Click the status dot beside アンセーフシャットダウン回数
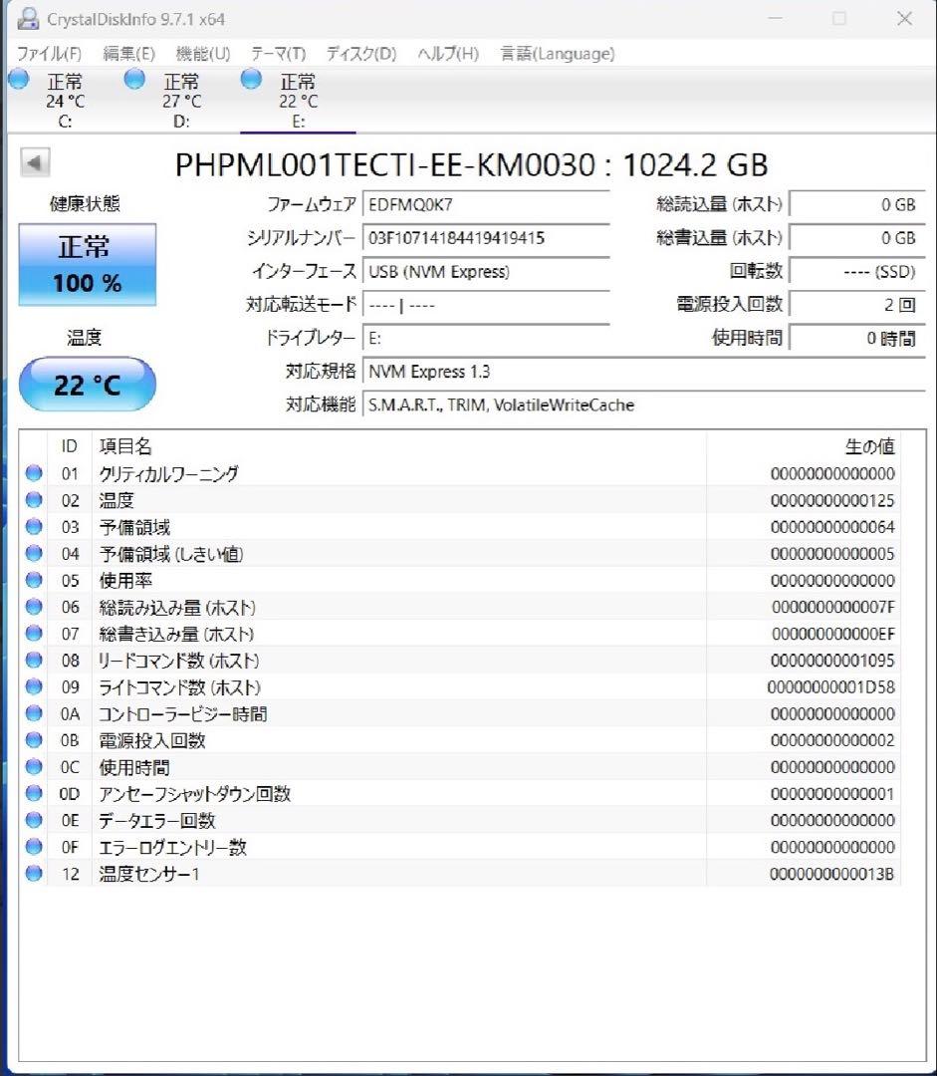937x1076 pixels. coord(34,794)
